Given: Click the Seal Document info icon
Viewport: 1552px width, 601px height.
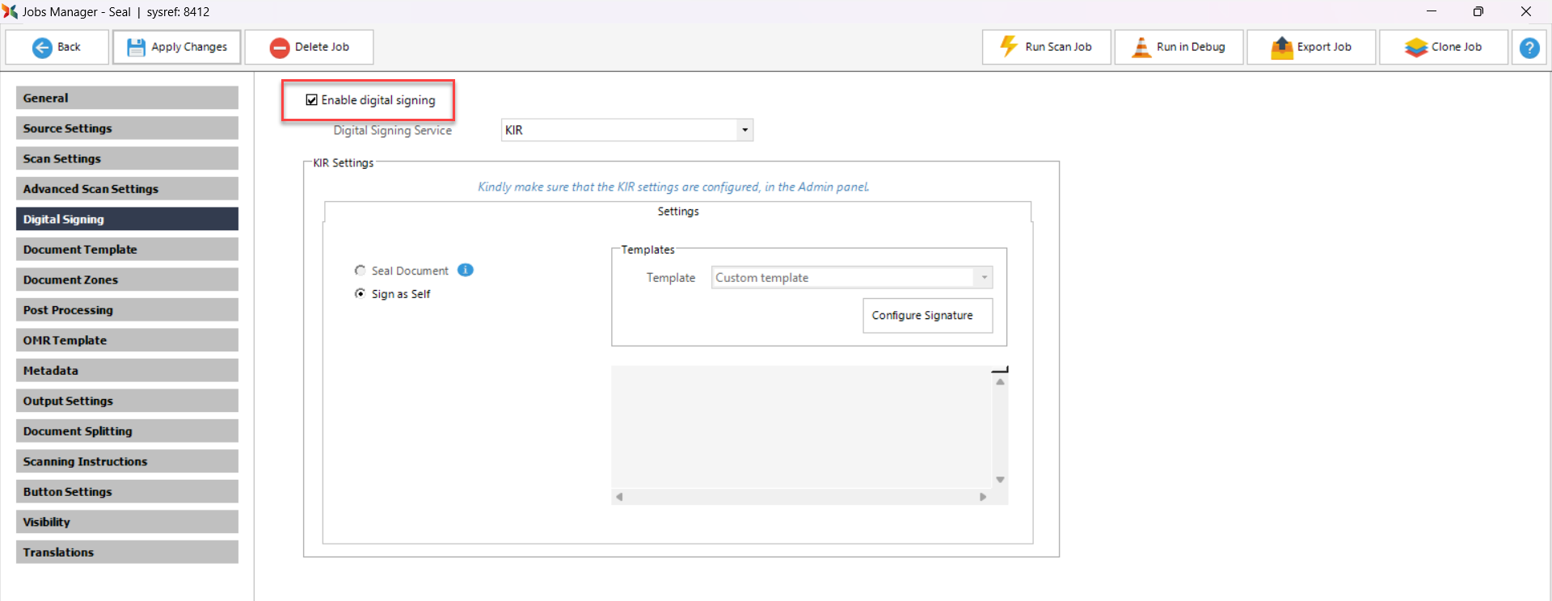Looking at the screenshot, I should [x=466, y=270].
